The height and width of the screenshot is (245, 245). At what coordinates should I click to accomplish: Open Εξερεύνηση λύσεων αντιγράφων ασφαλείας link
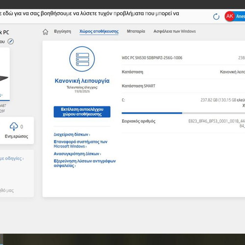[x=85, y=163]
